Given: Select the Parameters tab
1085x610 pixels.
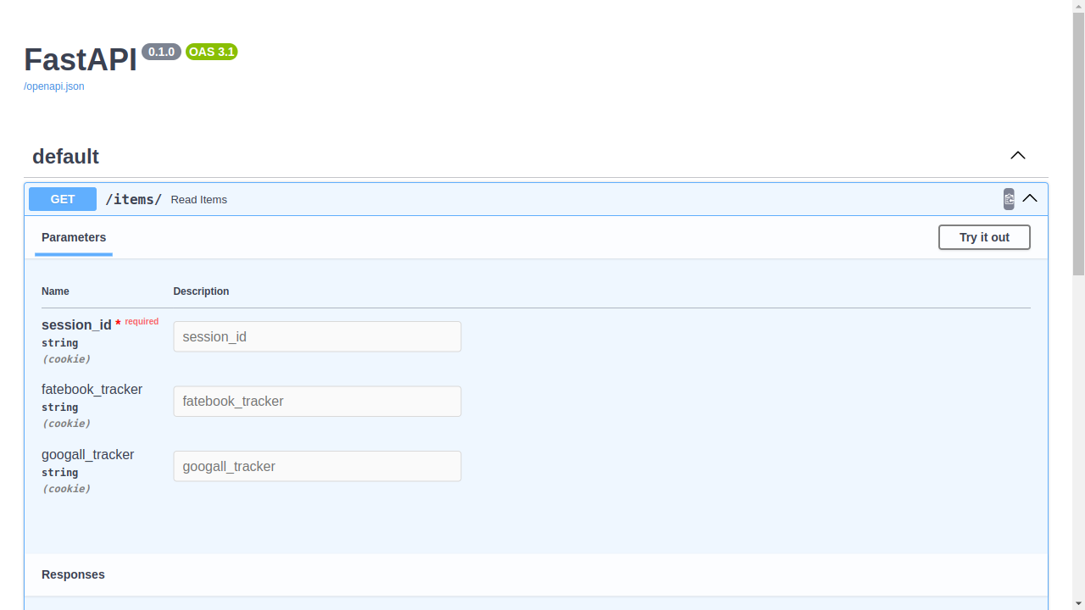Looking at the screenshot, I should tap(74, 237).
